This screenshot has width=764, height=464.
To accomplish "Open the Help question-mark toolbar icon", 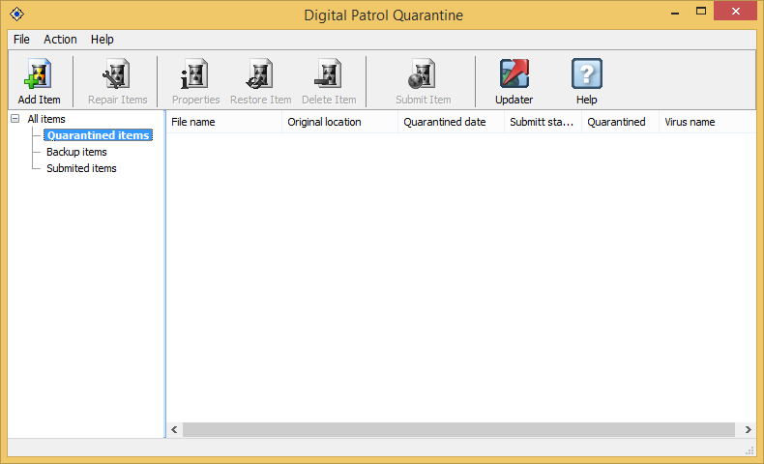I will tap(587, 73).
